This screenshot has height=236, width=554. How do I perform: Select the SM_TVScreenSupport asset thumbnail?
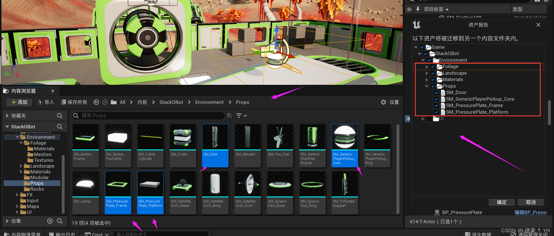tap(345, 193)
